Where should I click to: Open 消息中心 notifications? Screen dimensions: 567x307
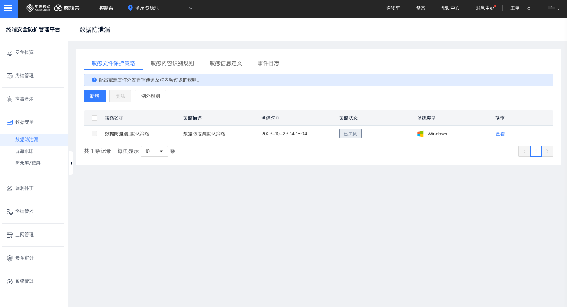pos(485,8)
